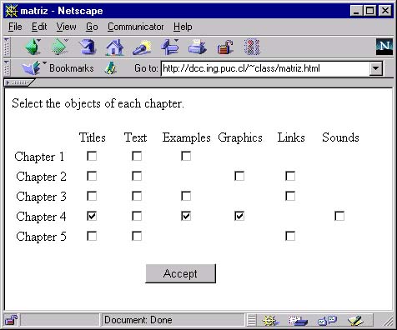Click the Graphics column header text
The width and height of the screenshot is (397, 330).
coord(240,138)
